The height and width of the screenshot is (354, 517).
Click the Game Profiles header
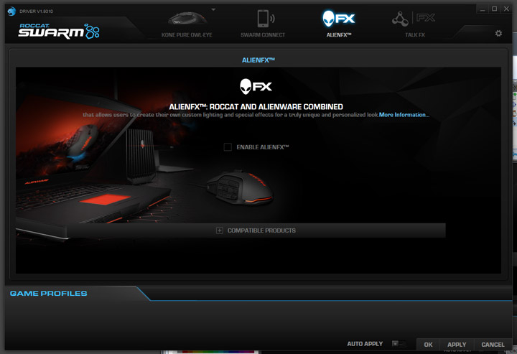point(49,294)
